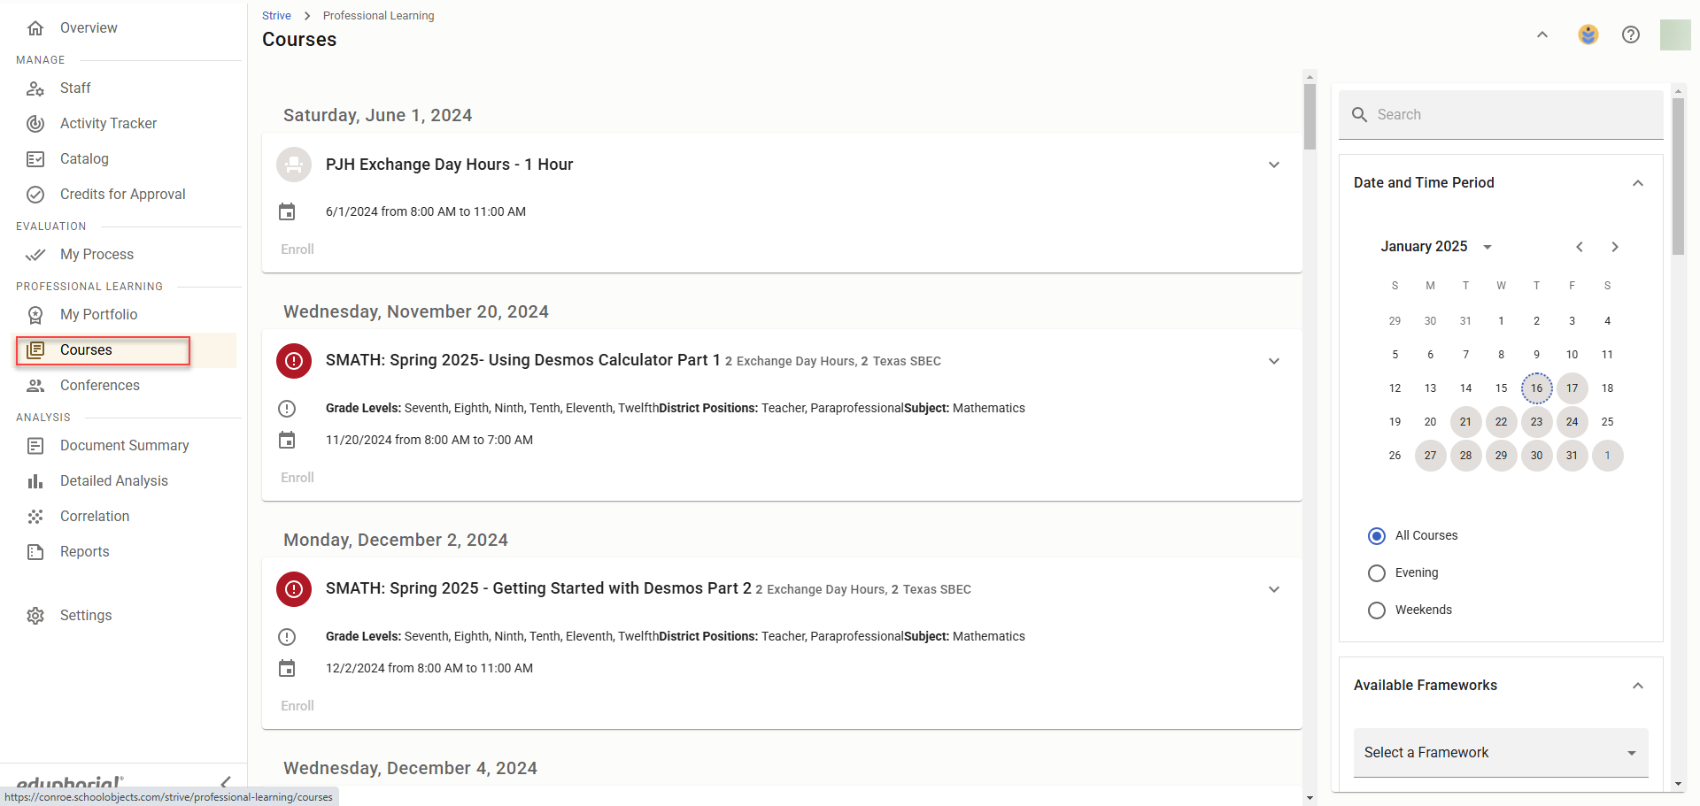Click the Strive breadcrumb link
The width and height of the screenshot is (1700, 806).
276,16
